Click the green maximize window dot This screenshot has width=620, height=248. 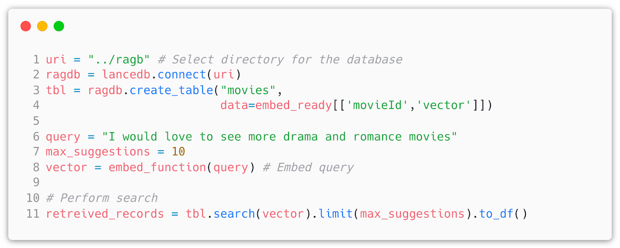point(59,26)
